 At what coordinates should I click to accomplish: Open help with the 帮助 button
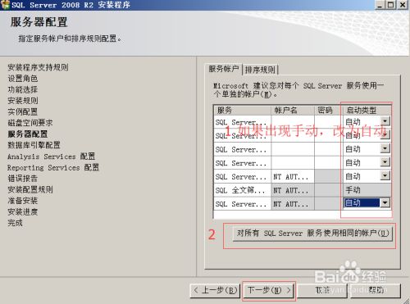point(376,291)
